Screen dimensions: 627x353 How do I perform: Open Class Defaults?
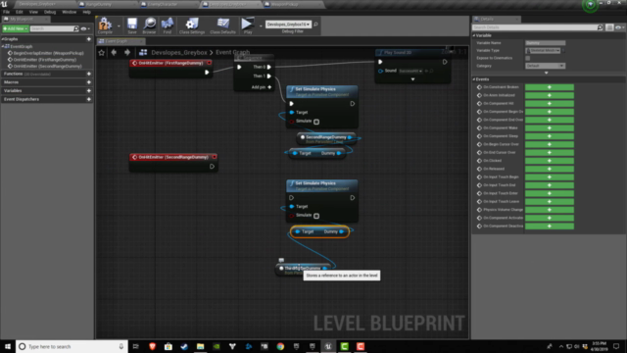click(x=222, y=25)
